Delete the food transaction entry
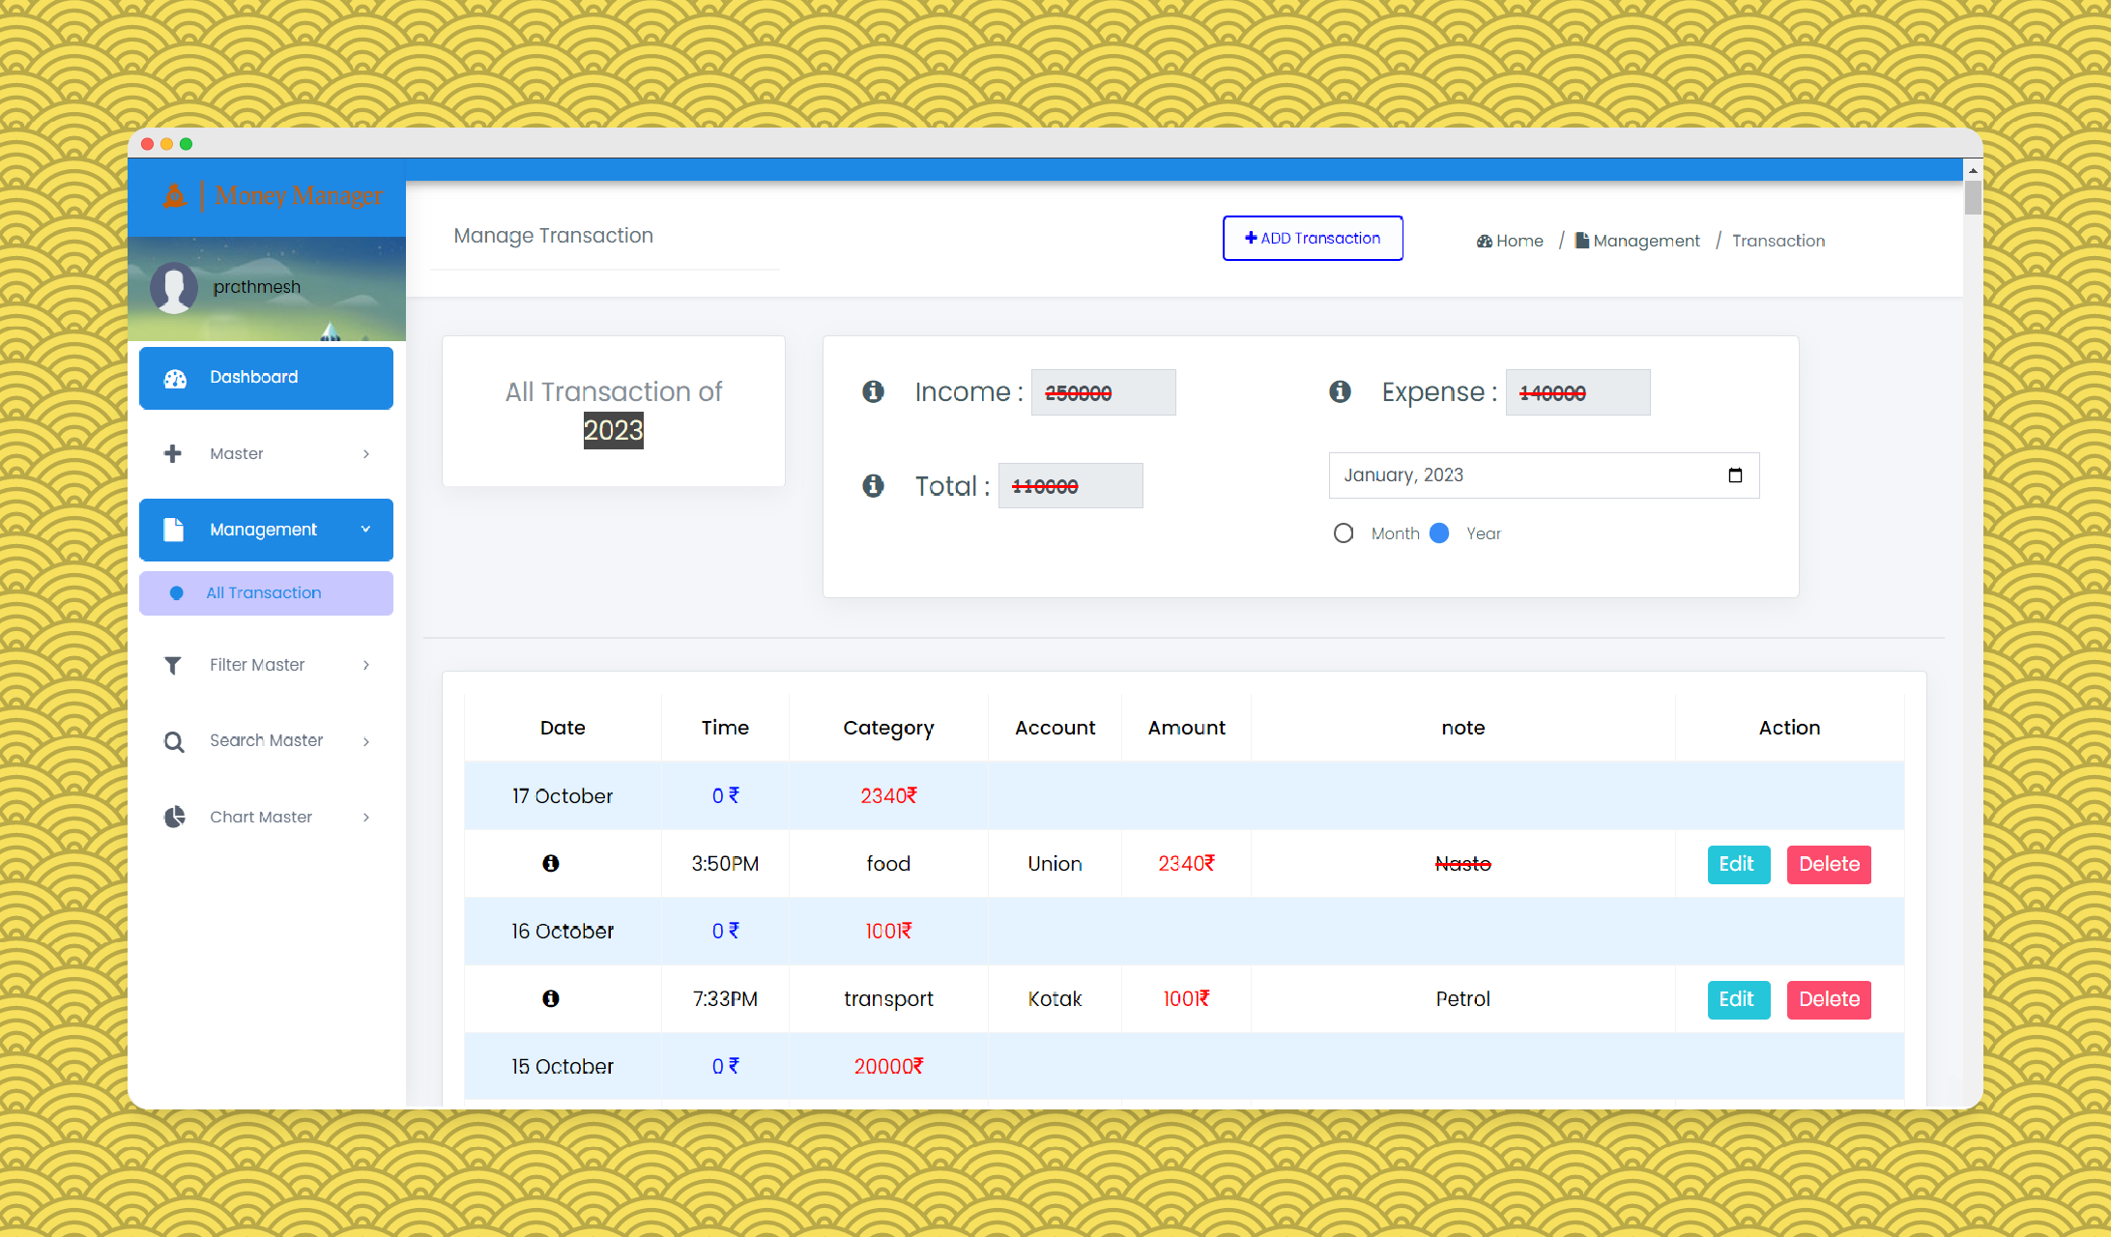The image size is (2111, 1237). [x=1829, y=864]
